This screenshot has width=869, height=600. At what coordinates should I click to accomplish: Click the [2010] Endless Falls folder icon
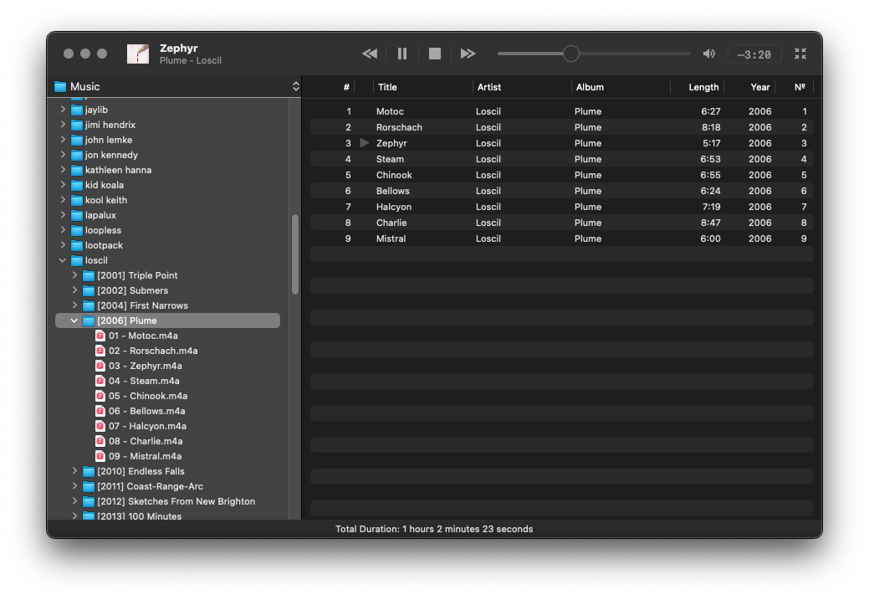pyautogui.click(x=89, y=471)
